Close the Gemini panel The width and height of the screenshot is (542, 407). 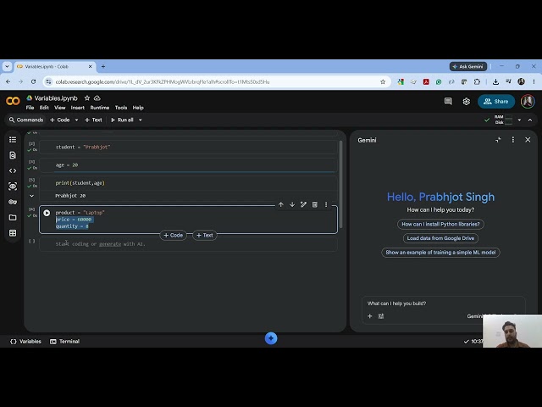click(x=528, y=140)
